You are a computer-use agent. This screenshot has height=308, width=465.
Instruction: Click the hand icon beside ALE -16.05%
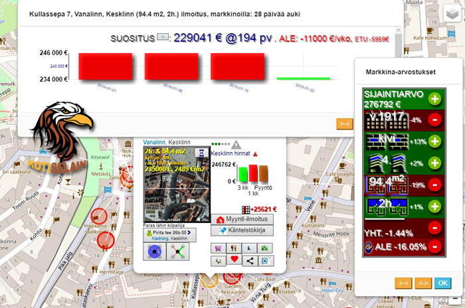click(x=369, y=247)
